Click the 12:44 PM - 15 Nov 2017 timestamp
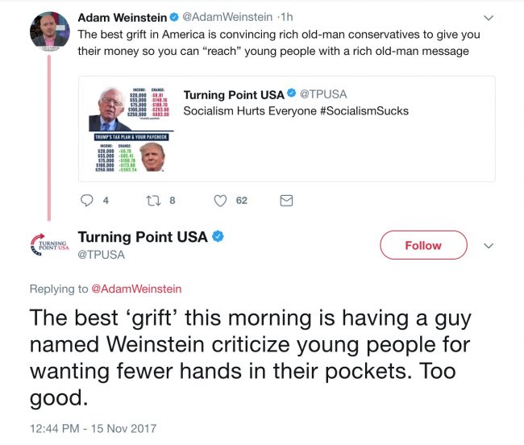Image resolution: width=524 pixels, height=445 pixels. pyautogui.click(x=94, y=428)
